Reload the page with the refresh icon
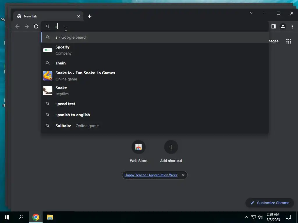The height and width of the screenshot is (223, 298). (36, 26)
